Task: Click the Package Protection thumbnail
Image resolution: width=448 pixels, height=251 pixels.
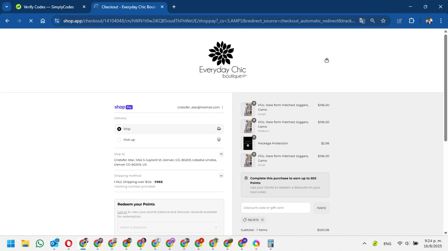Action: (x=248, y=143)
